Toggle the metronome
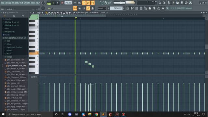The width and height of the screenshot is (208, 117). coord(75,3)
